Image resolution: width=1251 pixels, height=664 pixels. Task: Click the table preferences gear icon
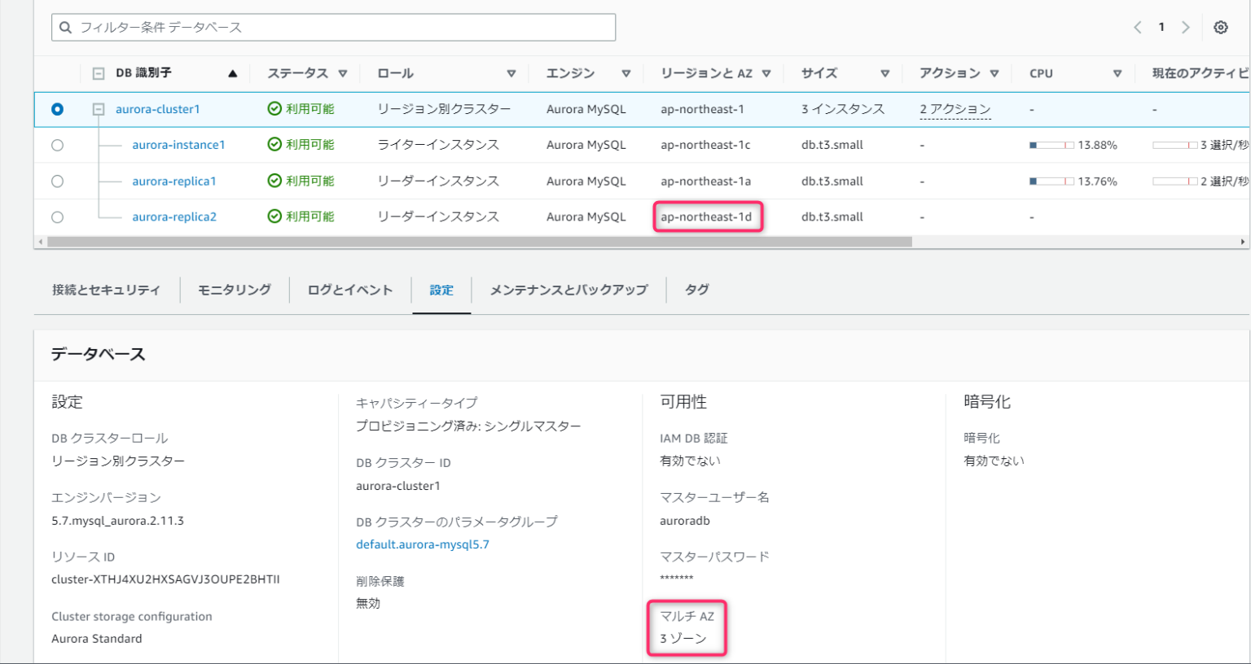point(1220,27)
